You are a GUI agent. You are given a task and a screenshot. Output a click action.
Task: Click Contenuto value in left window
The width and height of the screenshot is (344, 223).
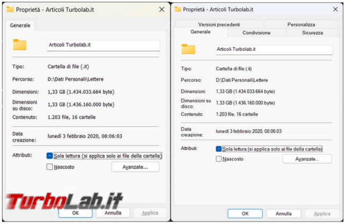coord(71,117)
